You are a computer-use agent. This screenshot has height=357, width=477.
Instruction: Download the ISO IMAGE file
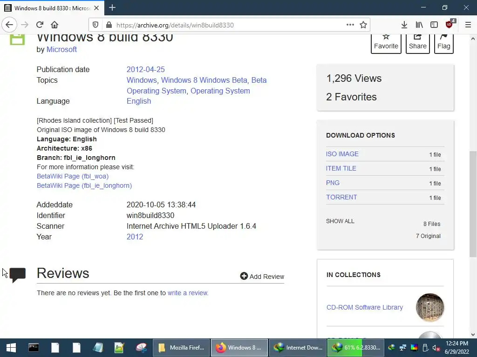pyautogui.click(x=342, y=154)
